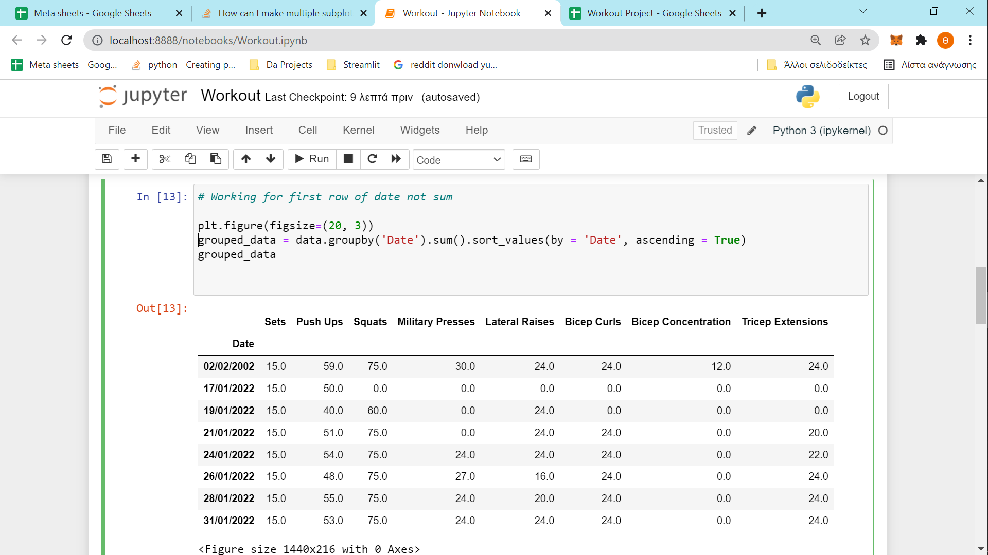
Task: Go forward in browser history
Action: (x=42, y=40)
